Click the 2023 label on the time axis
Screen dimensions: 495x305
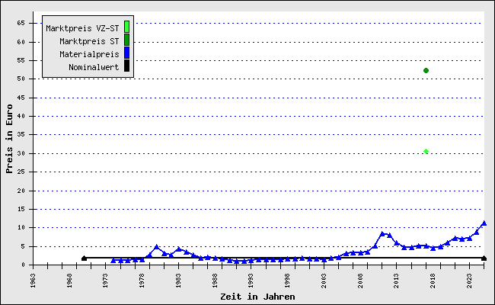pos(470,280)
